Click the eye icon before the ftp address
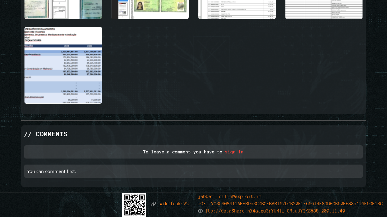Image resolution: width=387 pixels, height=217 pixels. point(200,211)
